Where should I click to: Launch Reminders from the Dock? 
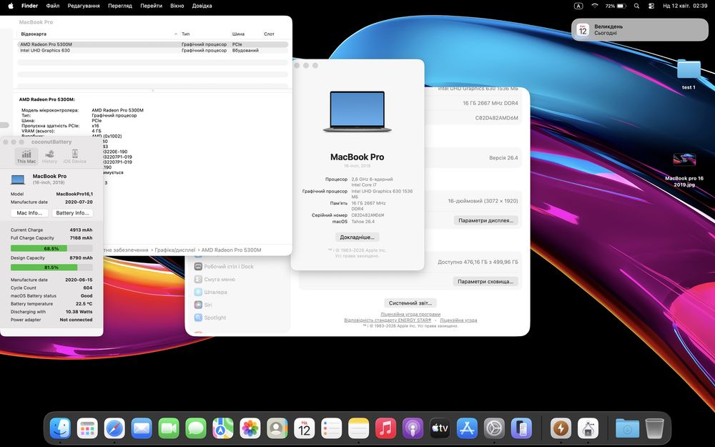pos(332,428)
